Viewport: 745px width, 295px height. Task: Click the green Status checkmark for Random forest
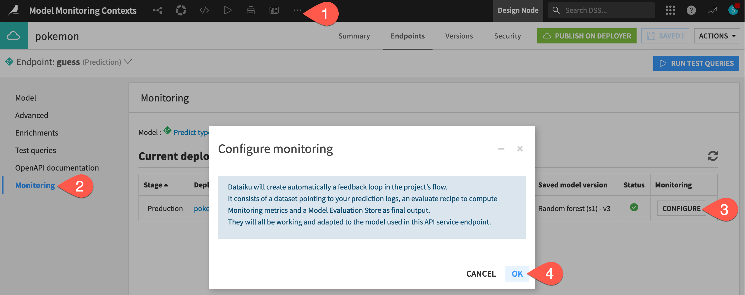[634, 208]
